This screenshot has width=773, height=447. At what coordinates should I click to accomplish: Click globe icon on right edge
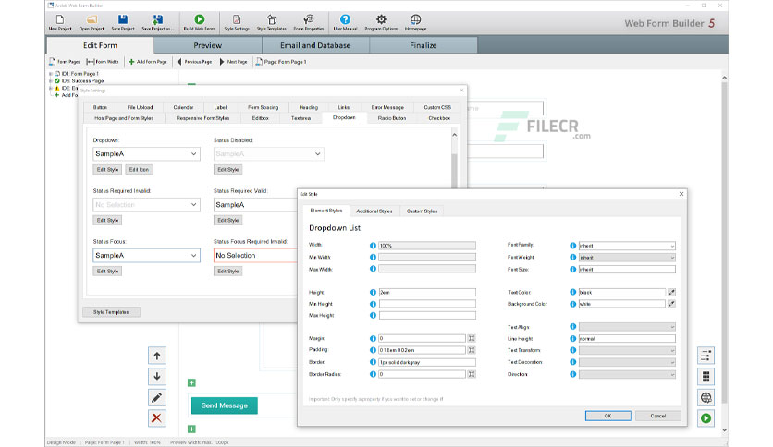706,397
